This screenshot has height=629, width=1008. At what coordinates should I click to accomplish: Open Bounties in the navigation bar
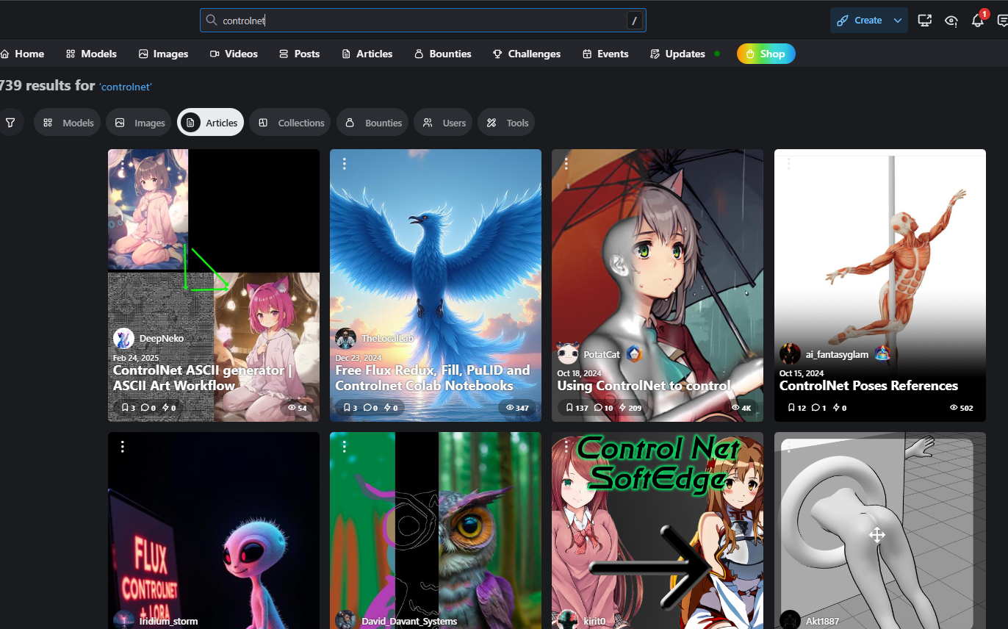(x=442, y=54)
